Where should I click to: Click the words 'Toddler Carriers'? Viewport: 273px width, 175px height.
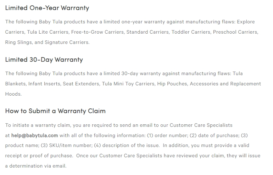(x=191, y=32)
